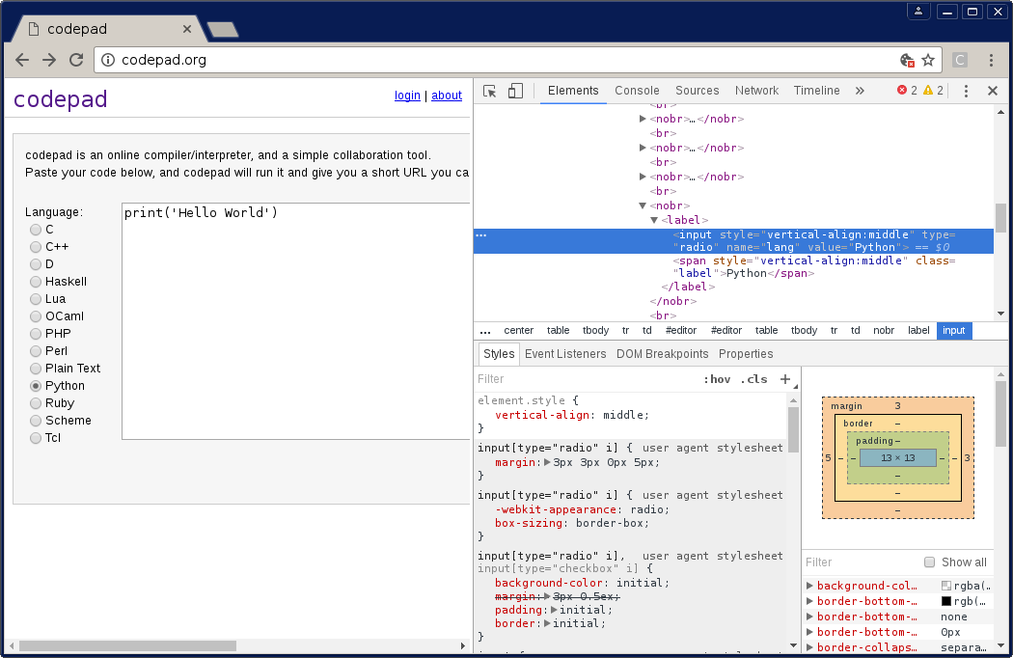
Task: Open the Event Listeners tab
Action: click(x=565, y=354)
